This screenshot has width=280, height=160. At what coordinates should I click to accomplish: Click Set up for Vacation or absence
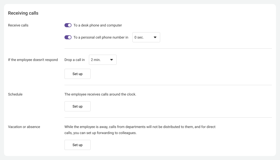coord(78,145)
